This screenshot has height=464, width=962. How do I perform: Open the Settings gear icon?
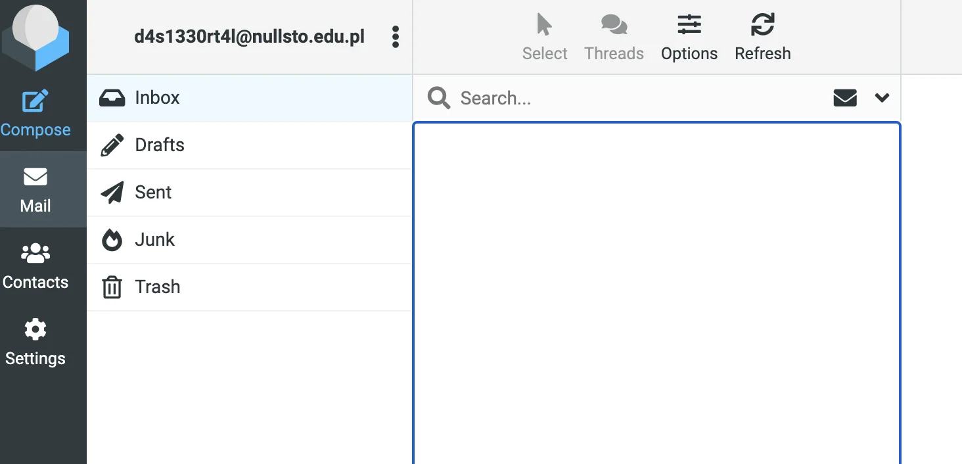(35, 329)
